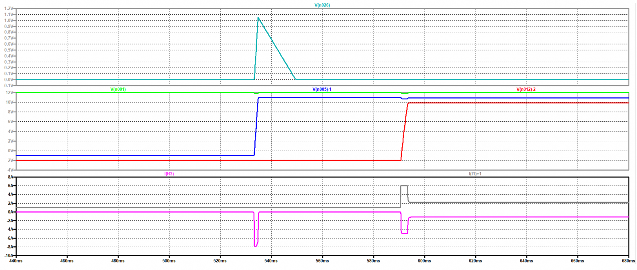Click the 1.2V axis label in top pane
Screen dimensions: 637x270
click(8, 8)
